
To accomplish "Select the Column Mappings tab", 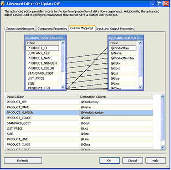I will [82, 28].
